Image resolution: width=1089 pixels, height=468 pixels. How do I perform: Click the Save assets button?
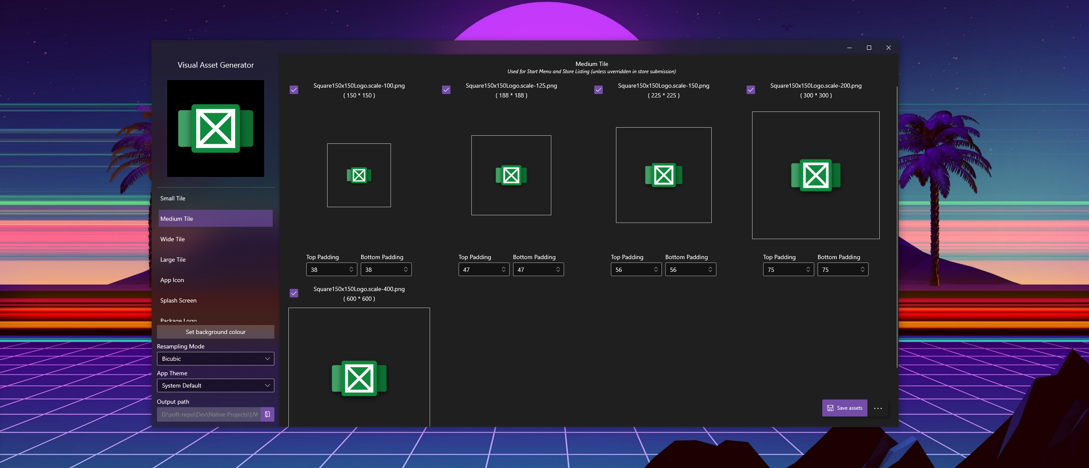(x=844, y=408)
